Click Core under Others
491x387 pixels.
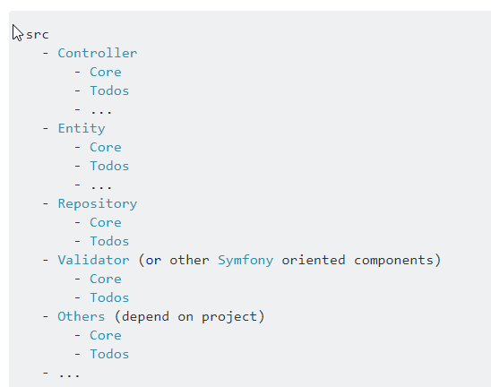coord(106,335)
